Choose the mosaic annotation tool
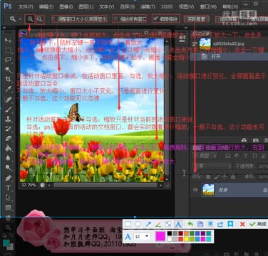Image resolution: width=268 pixels, height=256 pixels. point(168,224)
